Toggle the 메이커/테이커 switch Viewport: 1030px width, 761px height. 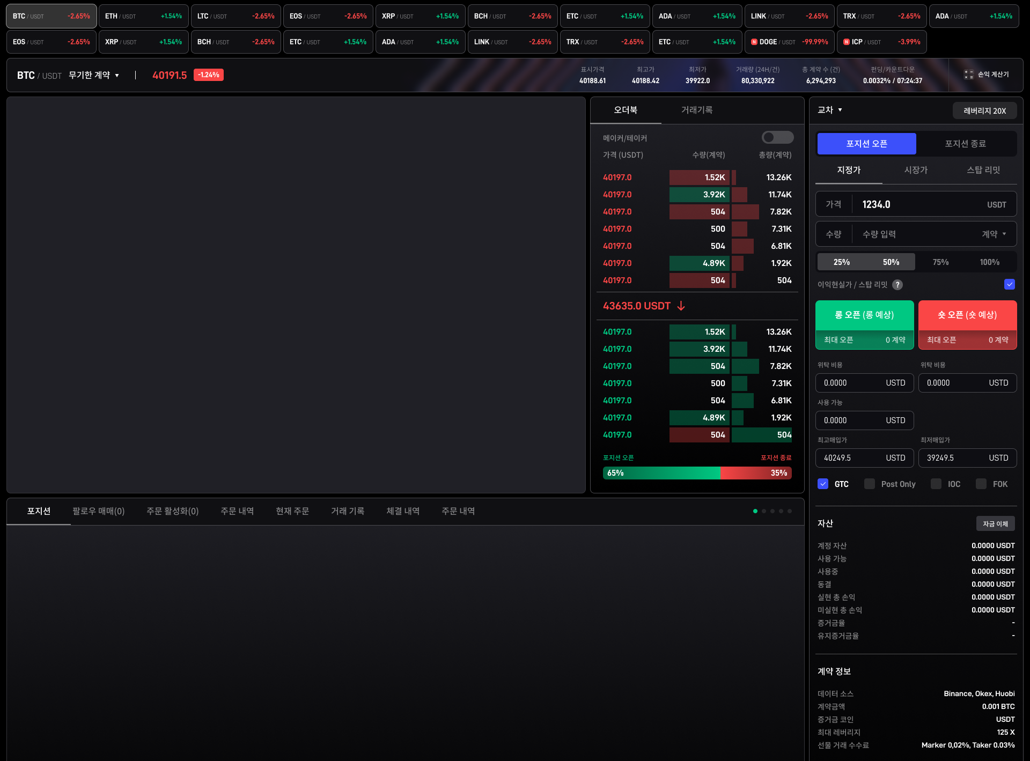point(777,138)
